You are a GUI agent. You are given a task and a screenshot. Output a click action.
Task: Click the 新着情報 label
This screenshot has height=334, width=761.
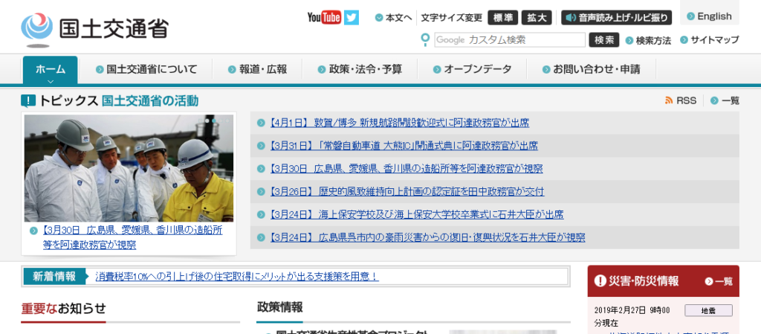click(54, 277)
